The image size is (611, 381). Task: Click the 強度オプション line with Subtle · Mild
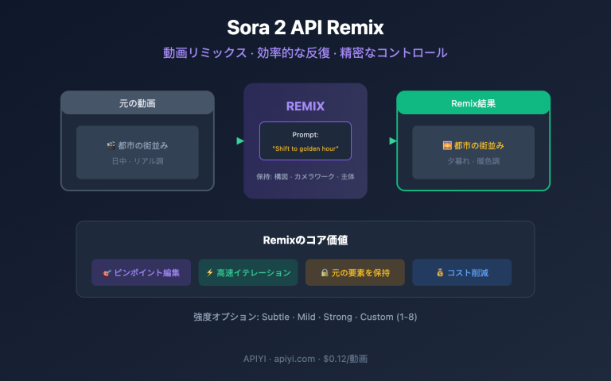coord(305,317)
